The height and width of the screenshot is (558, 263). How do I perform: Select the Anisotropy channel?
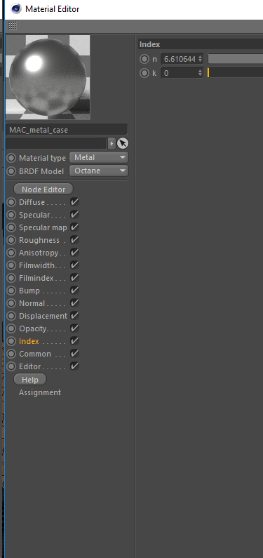pos(39,253)
